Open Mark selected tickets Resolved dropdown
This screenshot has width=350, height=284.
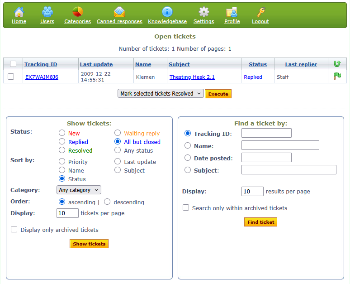[160, 94]
